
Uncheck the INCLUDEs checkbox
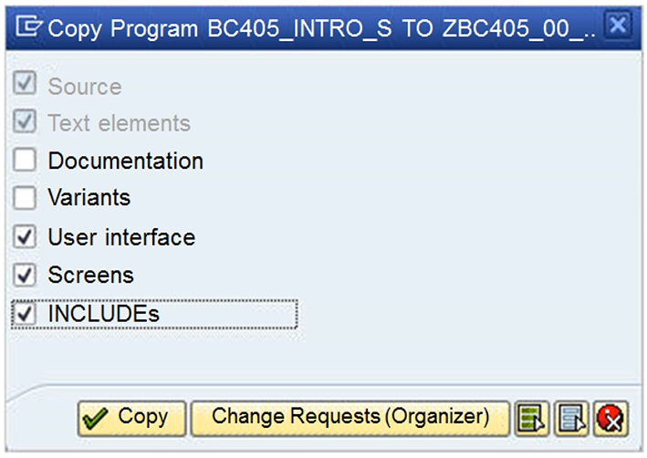(26, 313)
